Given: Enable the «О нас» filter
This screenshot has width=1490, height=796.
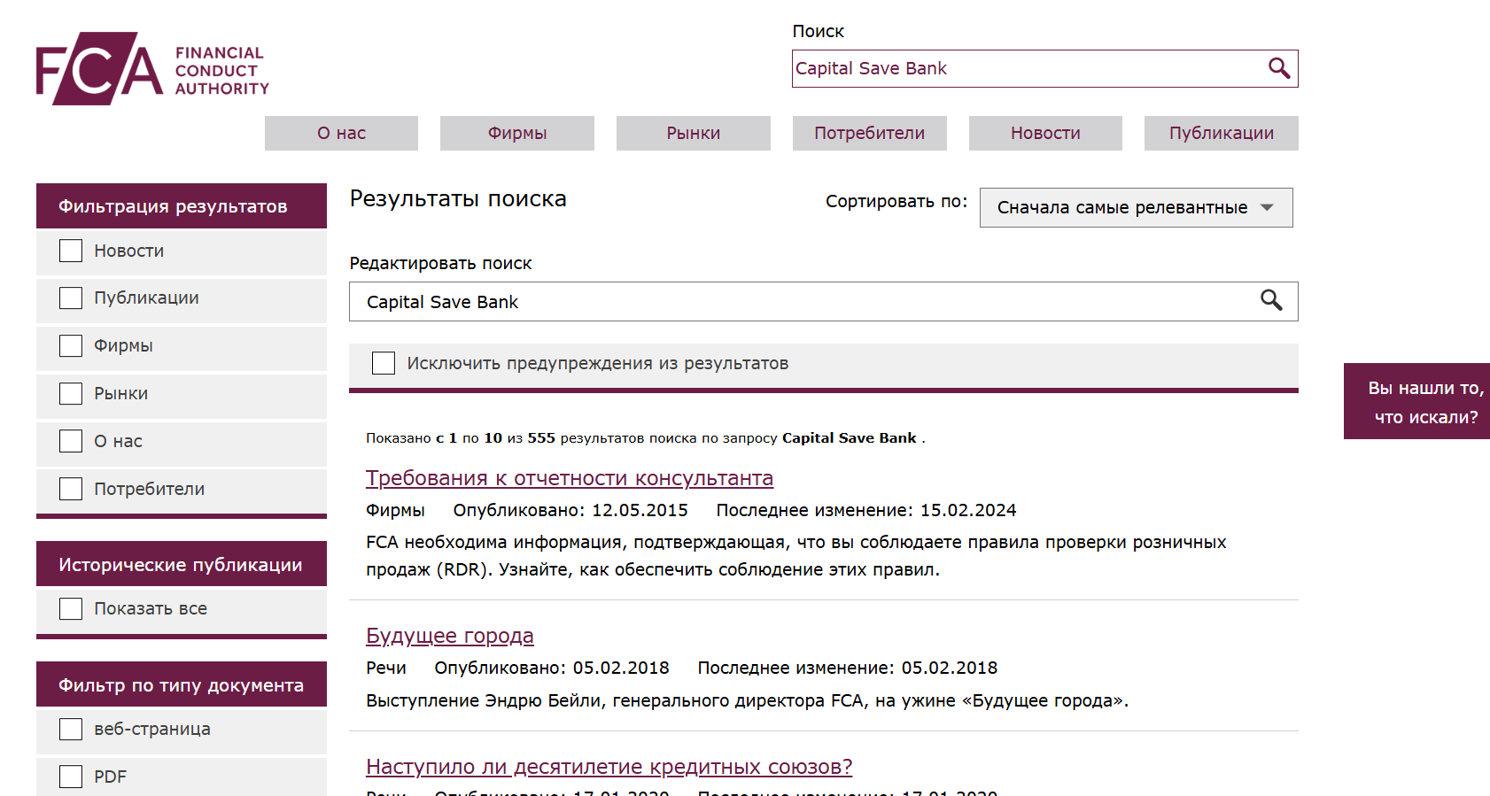Looking at the screenshot, I should (x=70, y=440).
